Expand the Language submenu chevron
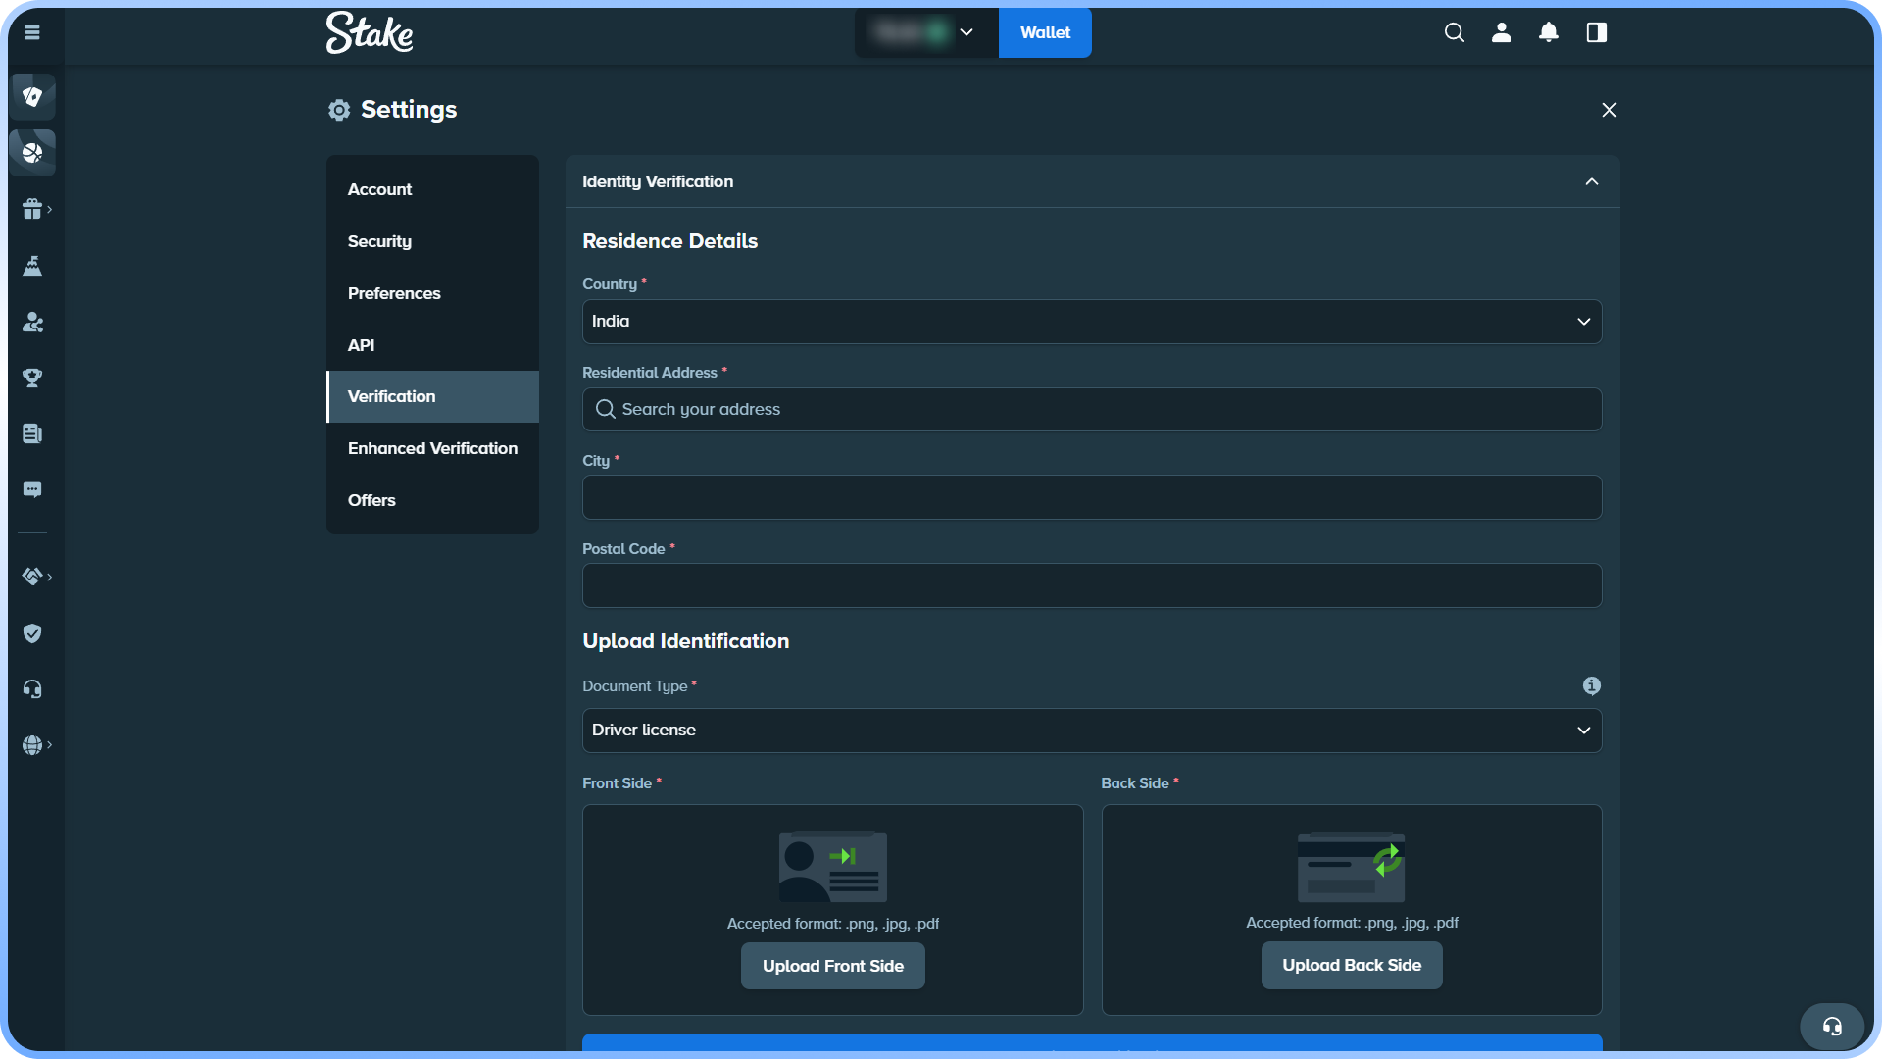 pos(49,745)
